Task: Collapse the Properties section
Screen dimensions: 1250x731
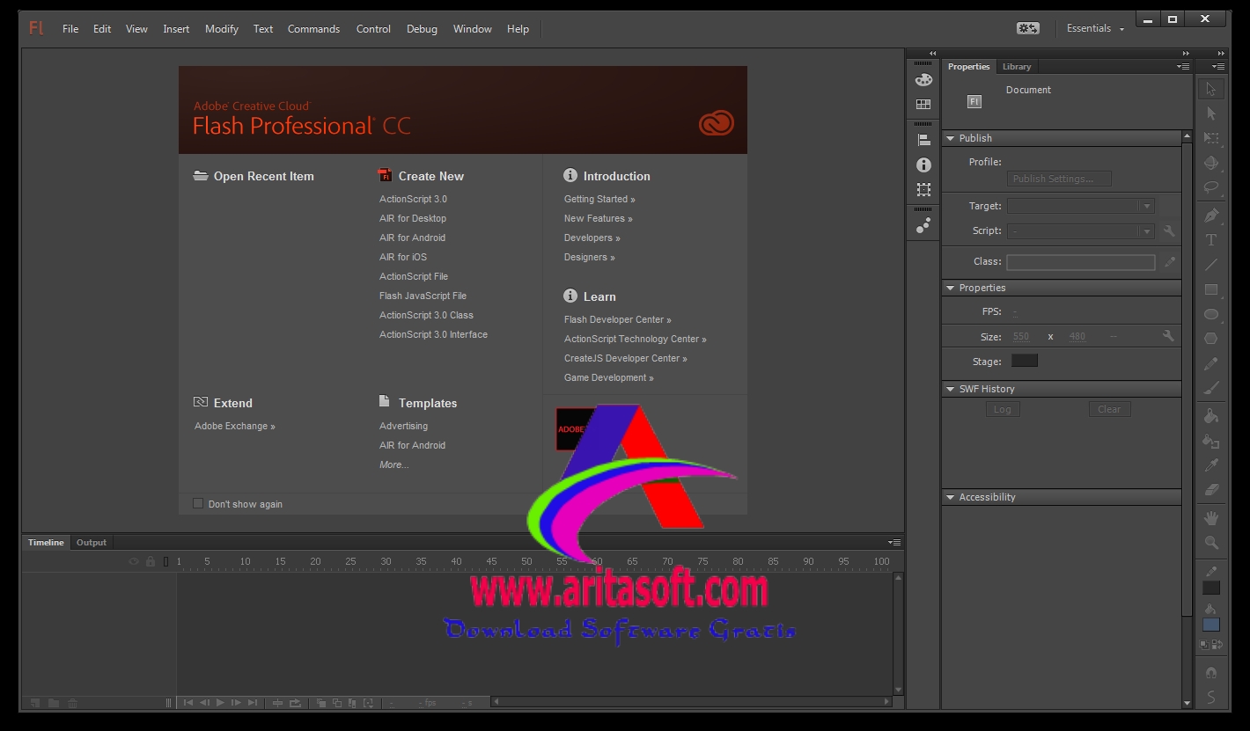Action: tap(950, 288)
